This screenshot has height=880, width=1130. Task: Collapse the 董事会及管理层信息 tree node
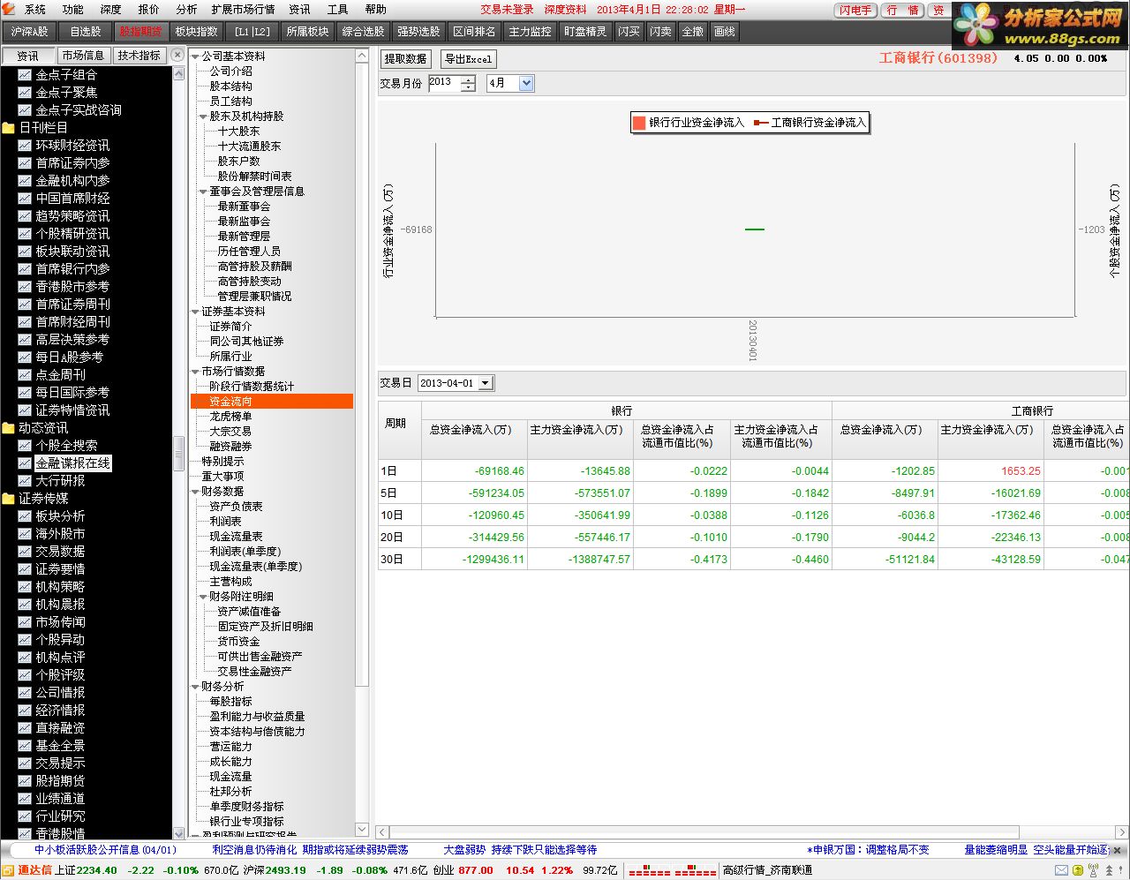203,192
